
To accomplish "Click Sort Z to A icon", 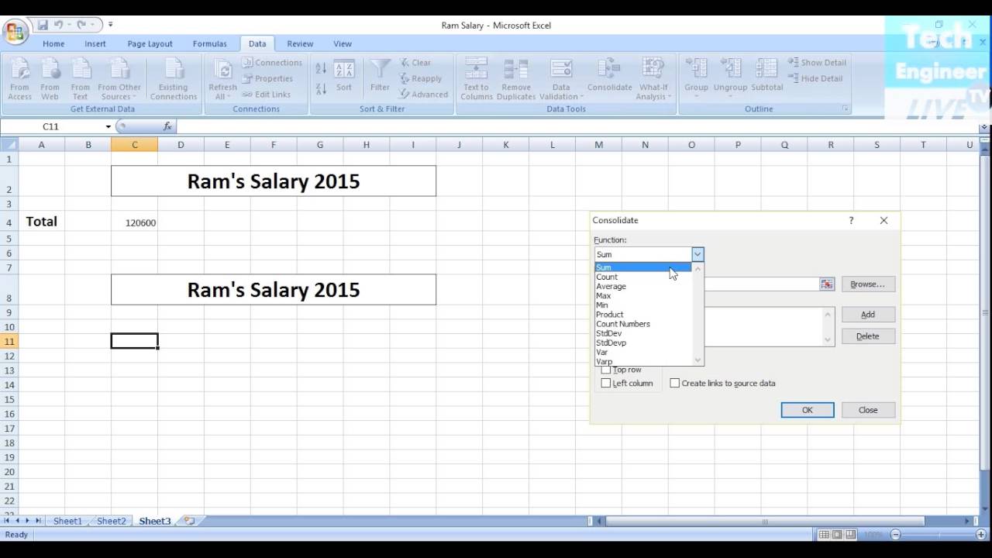I will click(x=321, y=88).
